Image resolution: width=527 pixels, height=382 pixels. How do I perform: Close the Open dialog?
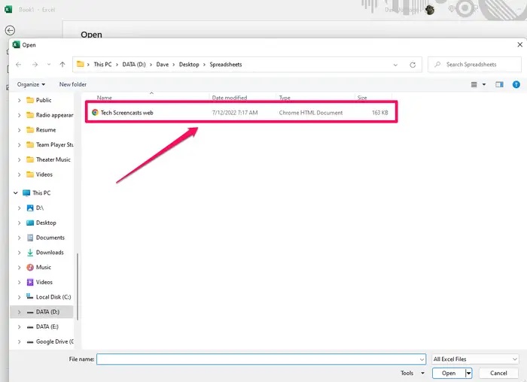(520, 44)
